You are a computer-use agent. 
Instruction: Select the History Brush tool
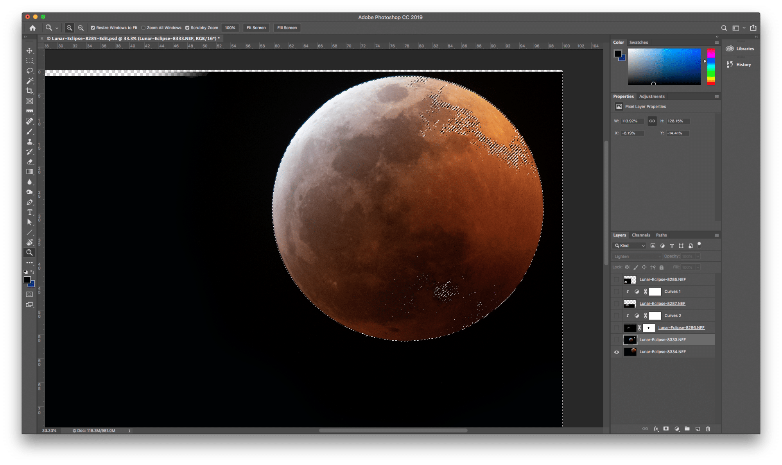(x=30, y=152)
